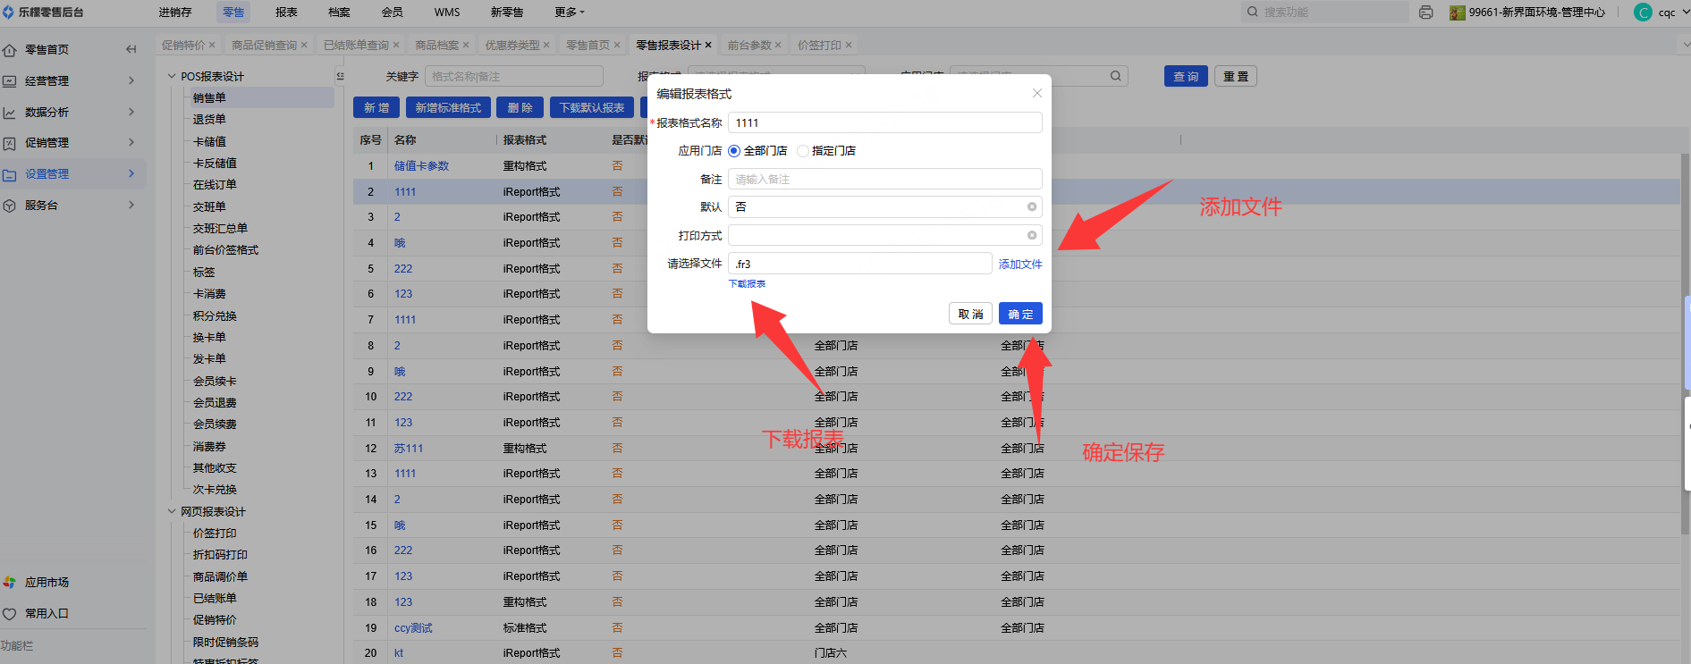Click the 请选择文件 input showing .fr3
The image size is (1691, 664).
[x=860, y=264]
